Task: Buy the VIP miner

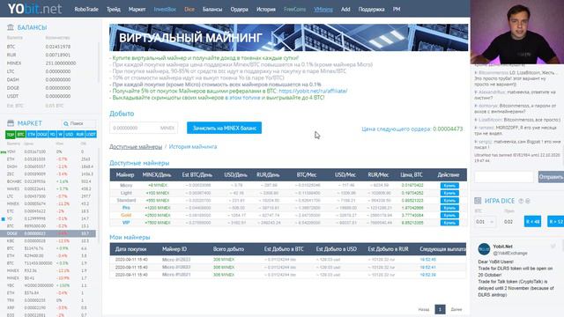Action: pyautogui.click(x=449, y=223)
